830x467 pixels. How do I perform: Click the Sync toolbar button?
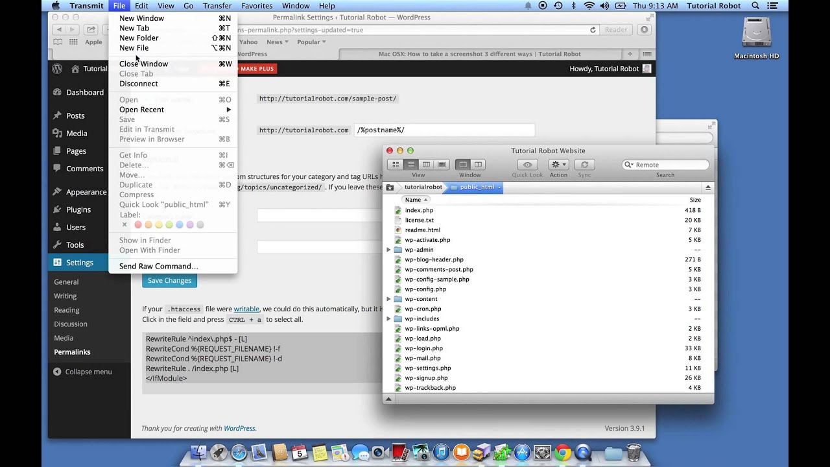(584, 165)
